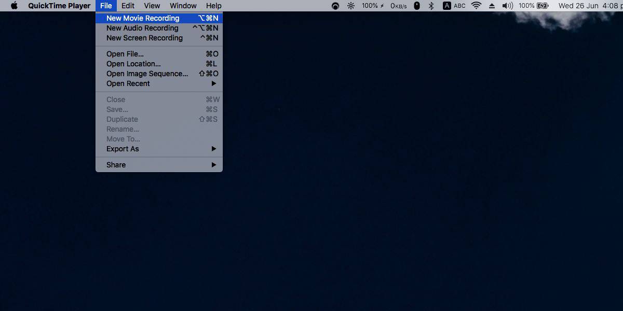Choose New Movie Recording

[159, 18]
